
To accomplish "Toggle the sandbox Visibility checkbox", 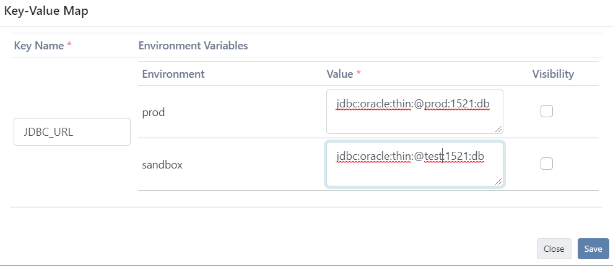I will tap(547, 164).
